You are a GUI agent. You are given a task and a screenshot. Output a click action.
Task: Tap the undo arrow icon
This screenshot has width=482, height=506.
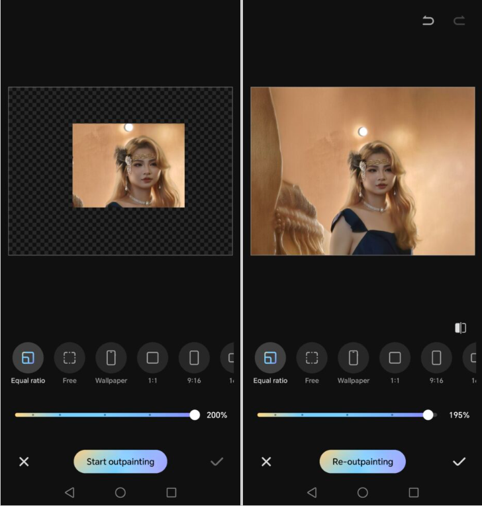pyautogui.click(x=428, y=21)
